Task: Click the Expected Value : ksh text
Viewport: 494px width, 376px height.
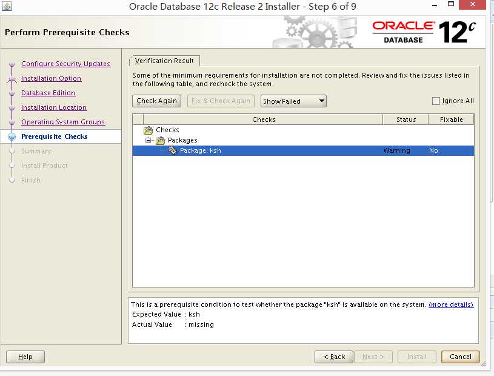Action: coord(165,314)
